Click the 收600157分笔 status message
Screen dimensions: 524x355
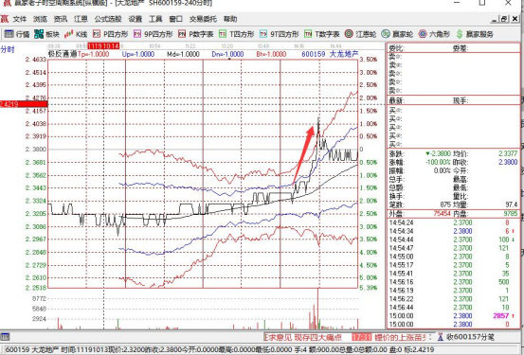click(x=470, y=337)
